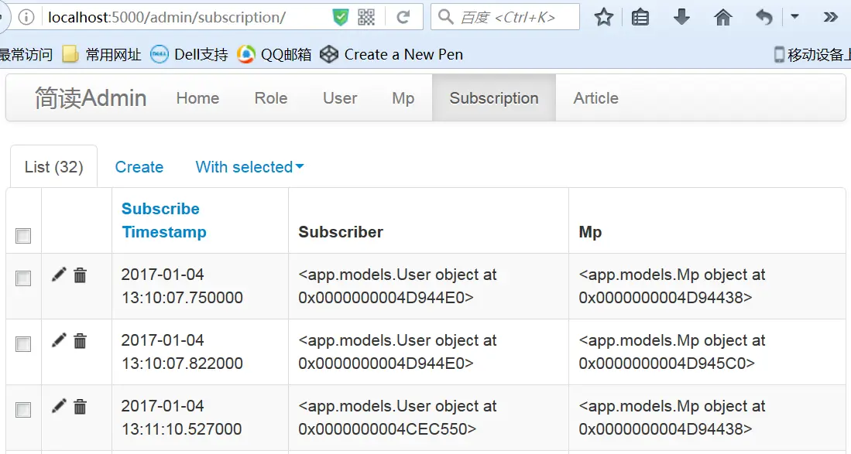Click the undo back-arrow toolbar icon

point(763,17)
